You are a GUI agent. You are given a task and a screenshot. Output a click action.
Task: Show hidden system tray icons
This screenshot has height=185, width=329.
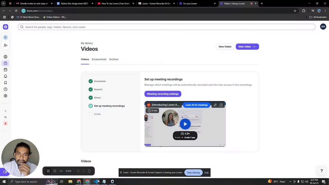pos(290,182)
